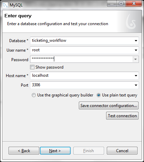The height and width of the screenshot is (162, 144).
Task: Click the Host name field containing localhost
Action: [82, 75]
